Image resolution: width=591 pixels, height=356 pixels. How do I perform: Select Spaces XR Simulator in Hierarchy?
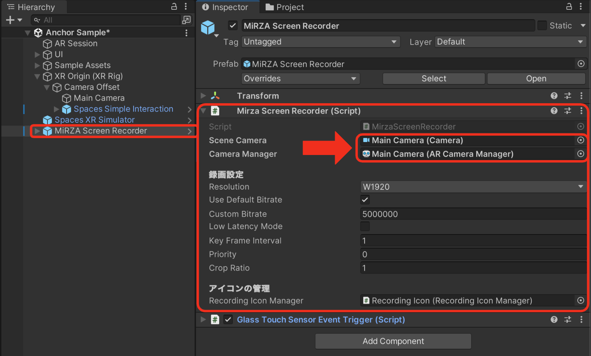coord(94,120)
